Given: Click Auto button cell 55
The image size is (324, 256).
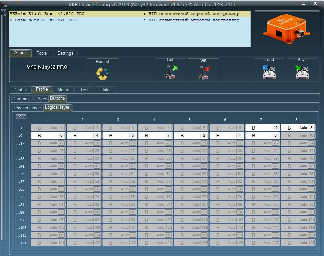Looking at the screenshot, I should click(262, 174).
